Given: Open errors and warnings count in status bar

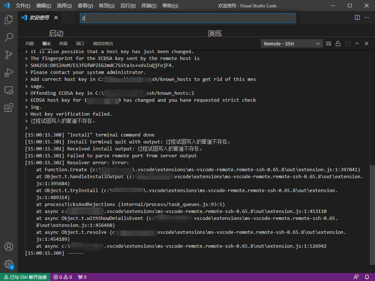Looking at the screenshot, I should tap(63, 277).
